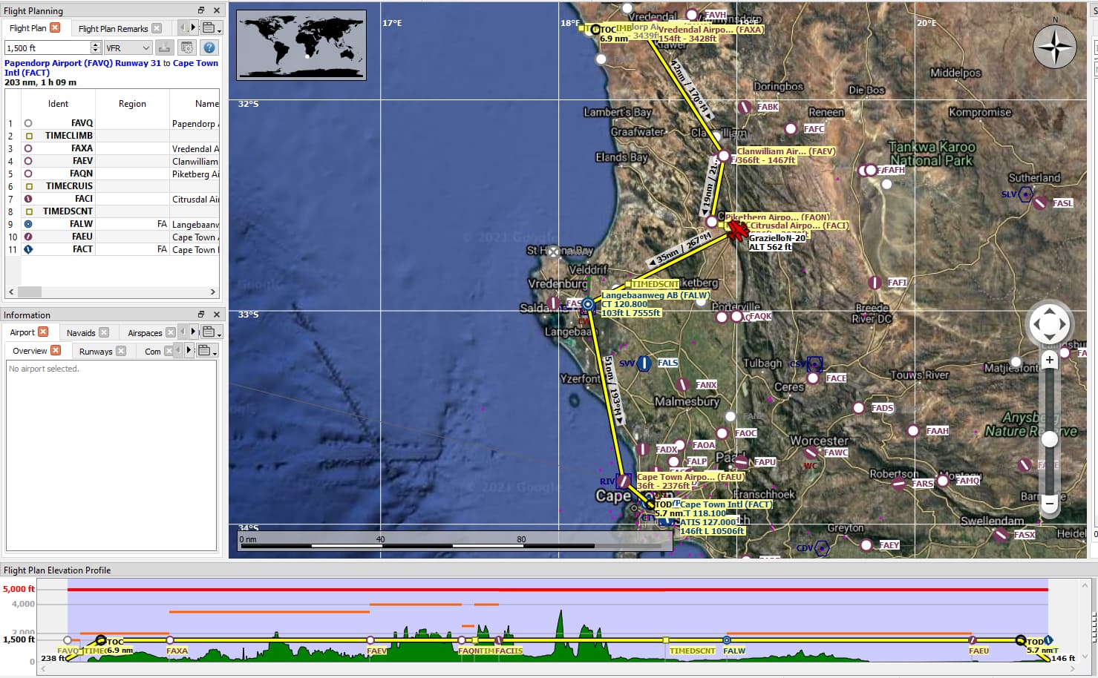This screenshot has width=1098, height=678.
Task: Click the world overview minimap
Action: tap(301, 45)
